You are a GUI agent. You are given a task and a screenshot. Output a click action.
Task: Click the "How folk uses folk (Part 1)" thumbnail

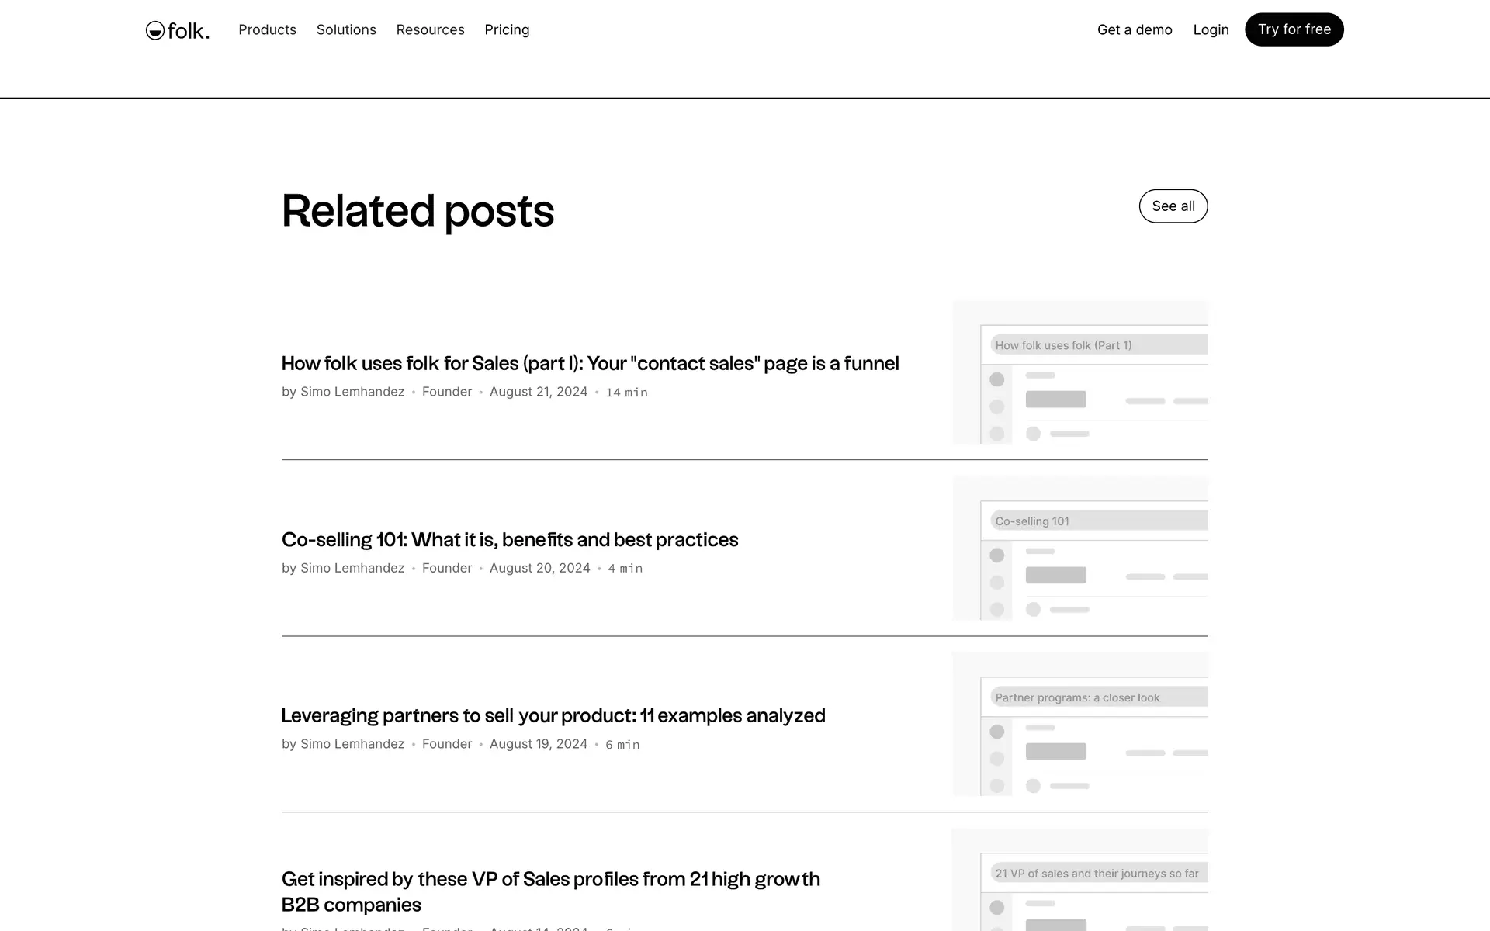pos(1079,372)
